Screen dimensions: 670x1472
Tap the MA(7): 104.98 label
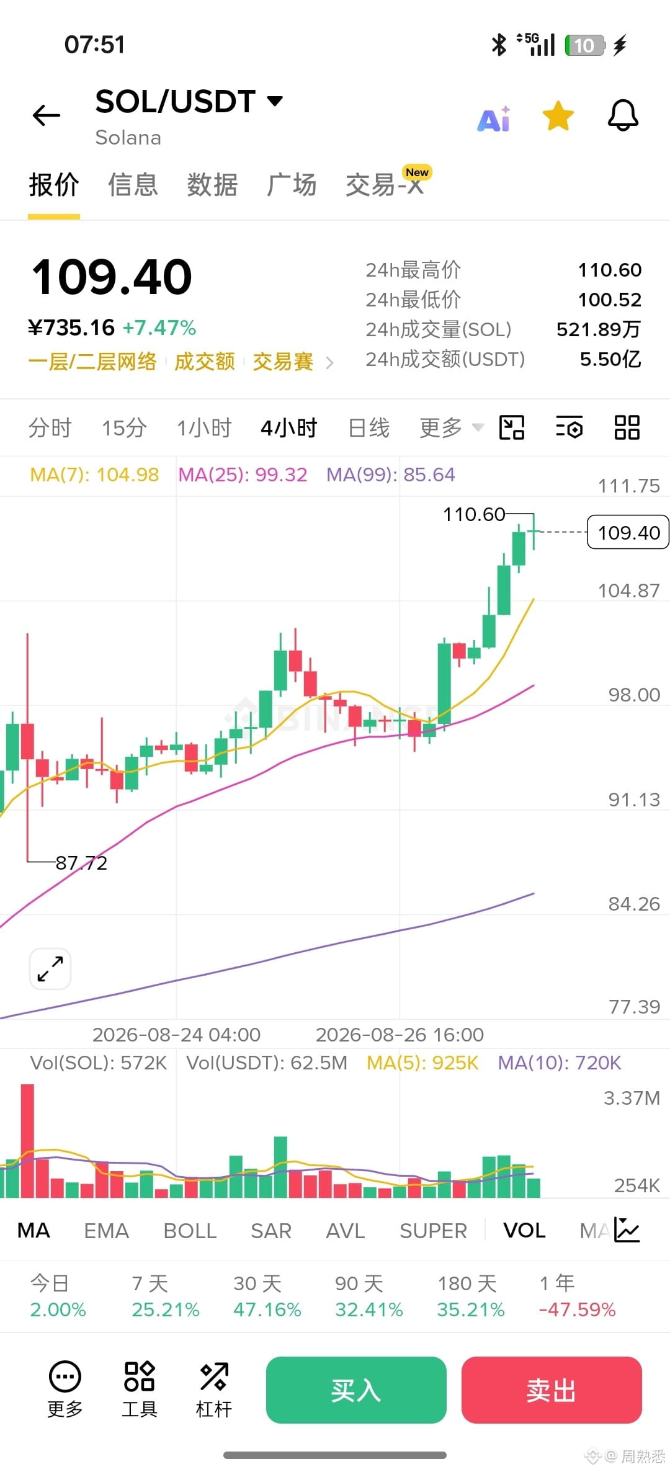94,475
